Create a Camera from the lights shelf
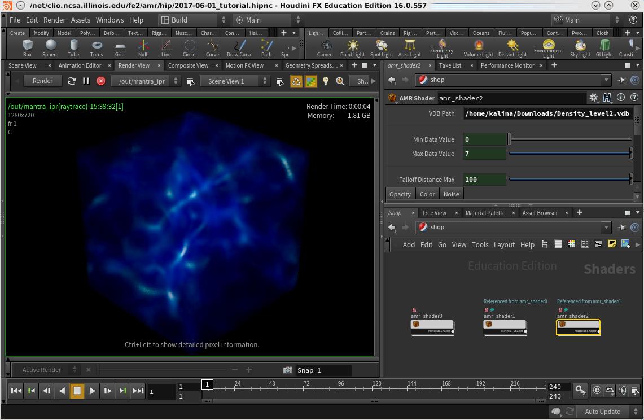The height and width of the screenshot is (420, 644). coord(326,47)
